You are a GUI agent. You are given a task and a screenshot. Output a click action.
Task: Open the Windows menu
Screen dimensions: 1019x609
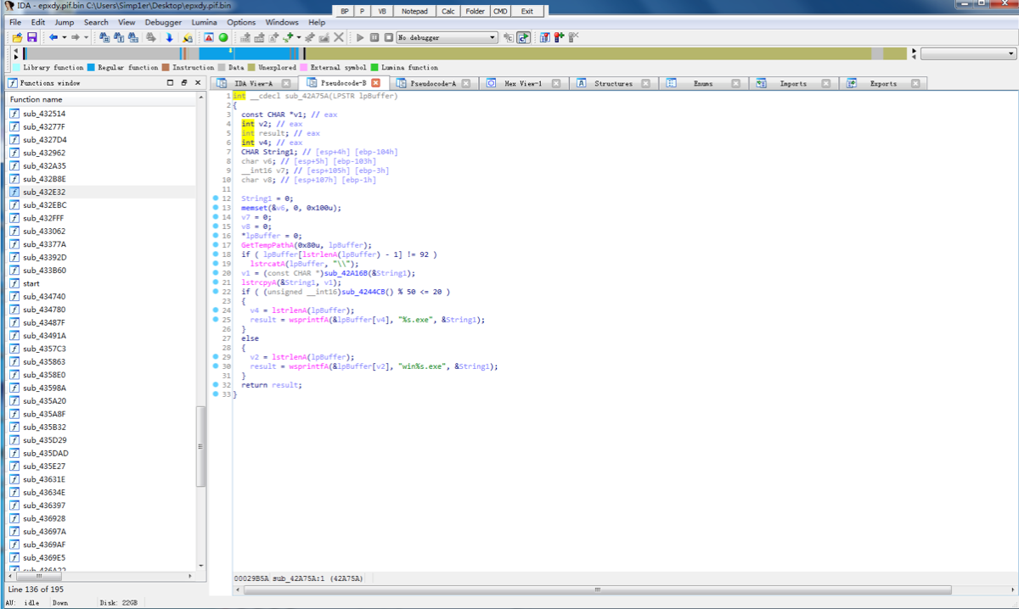pos(282,22)
